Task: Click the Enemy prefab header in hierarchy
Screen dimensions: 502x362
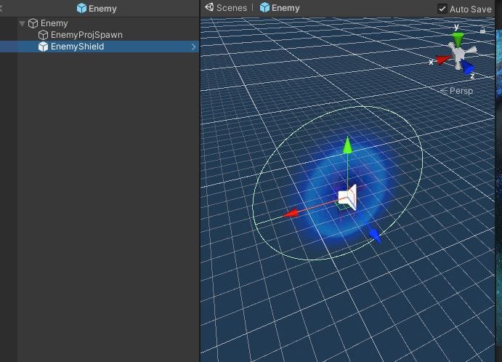Action: coord(97,8)
